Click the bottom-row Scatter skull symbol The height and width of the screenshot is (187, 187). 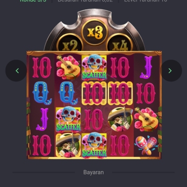tap(94, 145)
